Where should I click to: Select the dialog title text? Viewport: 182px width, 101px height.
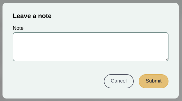(32, 16)
